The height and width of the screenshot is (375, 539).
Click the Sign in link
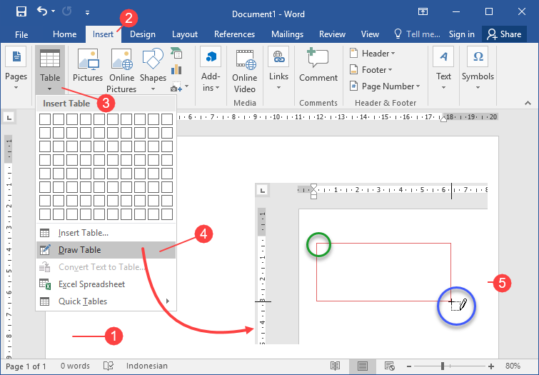tap(461, 34)
